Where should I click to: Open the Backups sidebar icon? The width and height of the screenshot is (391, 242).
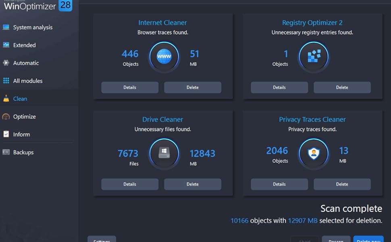click(x=6, y=152)
